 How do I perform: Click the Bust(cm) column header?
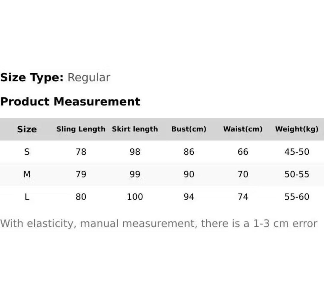coord(189,129)
